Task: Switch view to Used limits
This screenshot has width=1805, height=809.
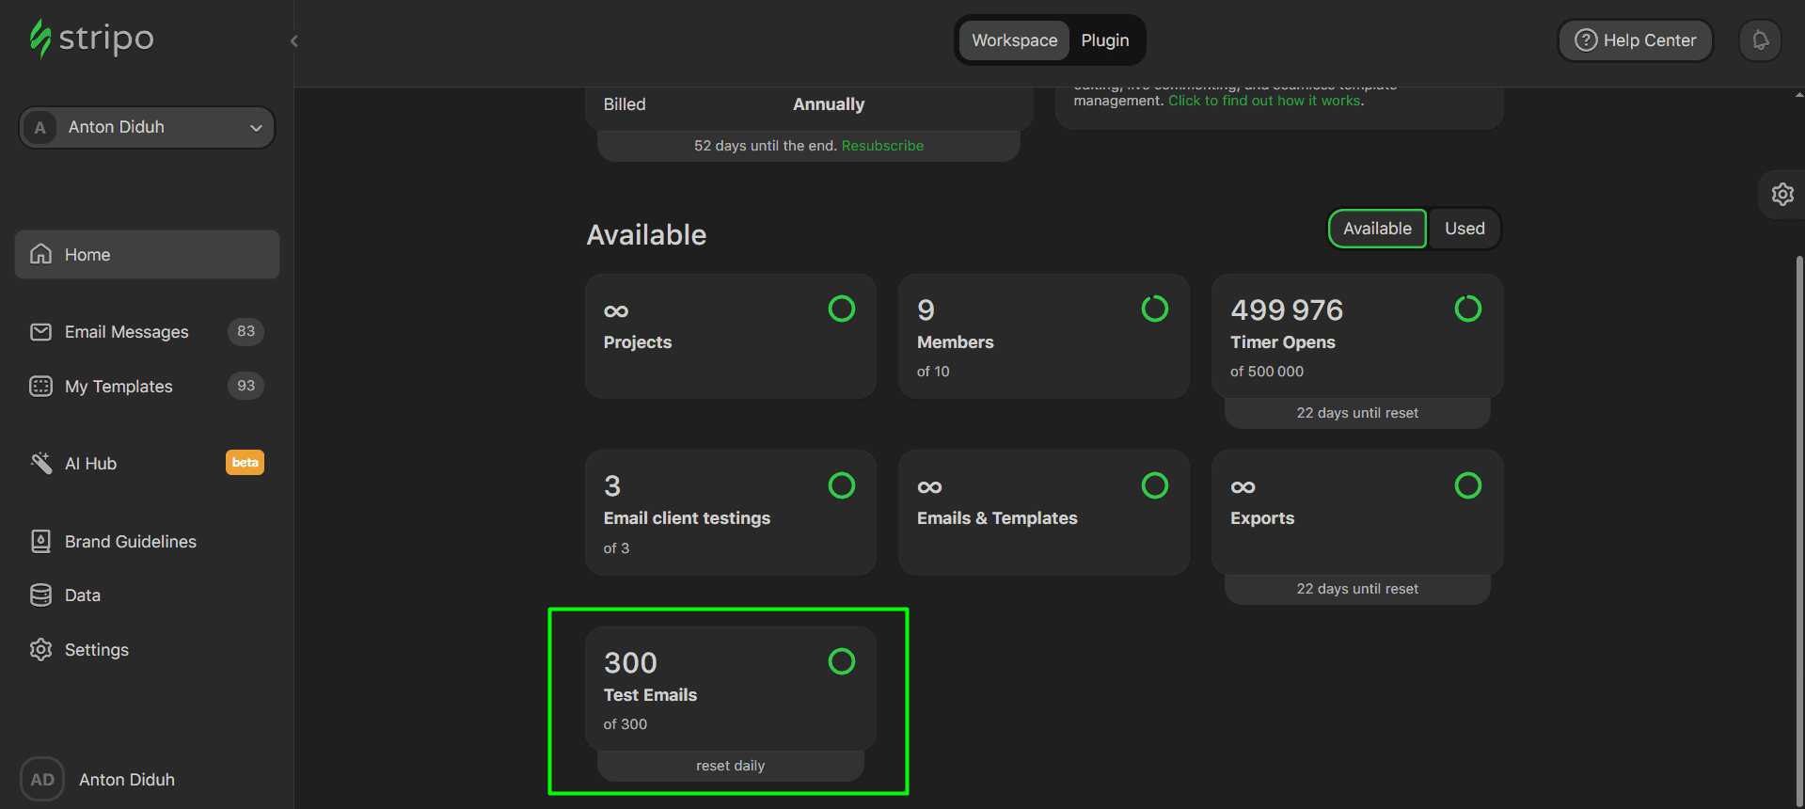Action: coord(1464,229)
